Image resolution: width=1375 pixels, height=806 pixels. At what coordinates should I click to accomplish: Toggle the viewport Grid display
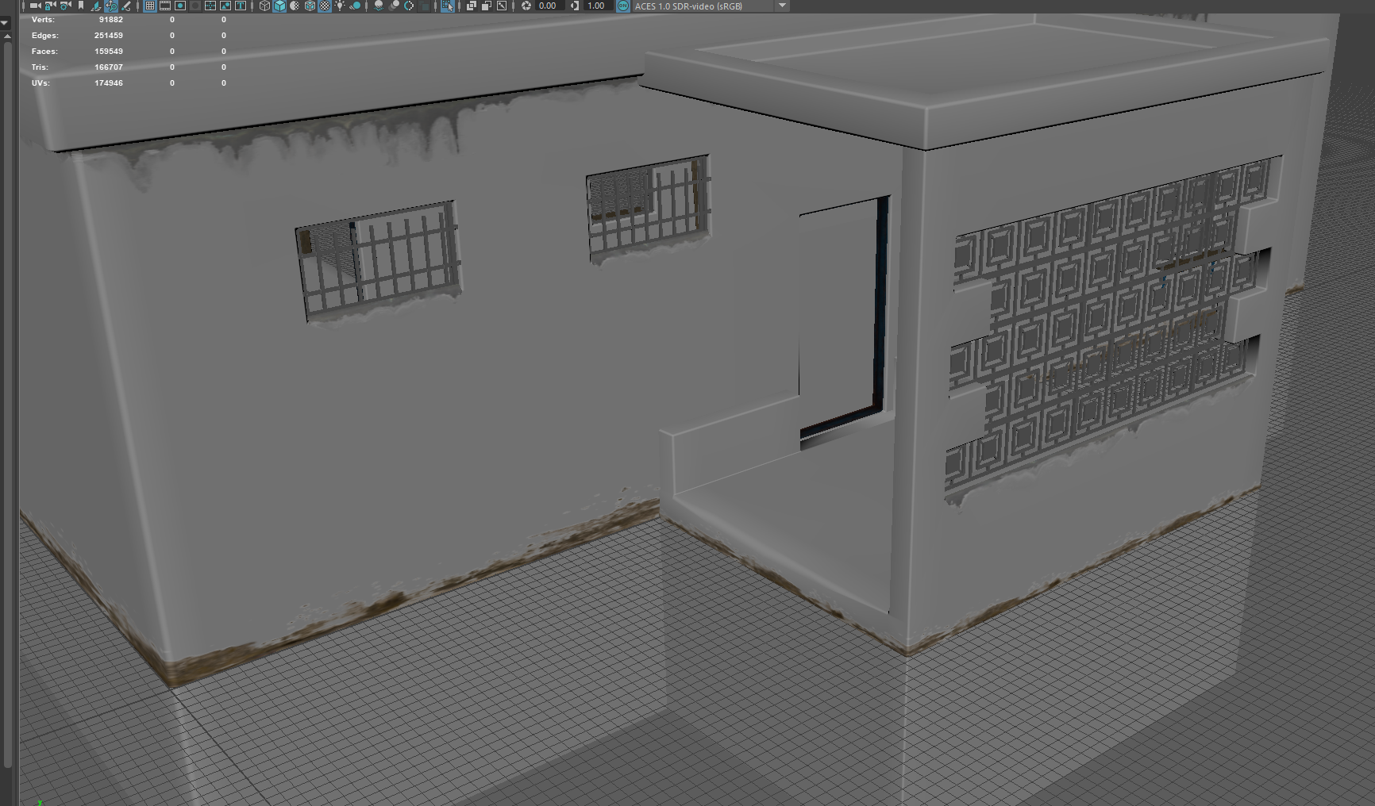149,6
